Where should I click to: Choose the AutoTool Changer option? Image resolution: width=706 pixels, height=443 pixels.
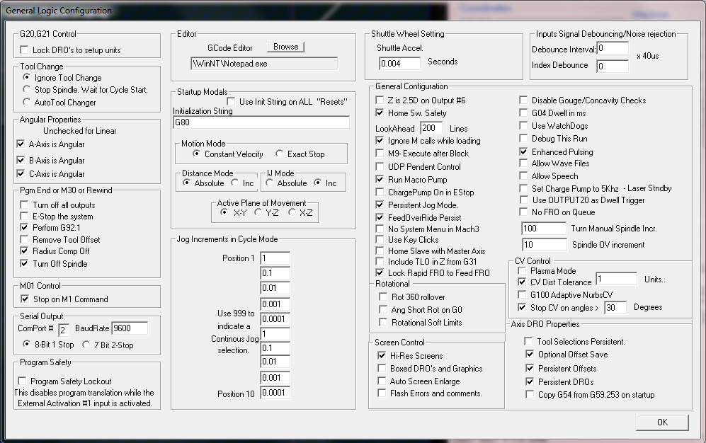pyautogui.click(x=27, y=102)
